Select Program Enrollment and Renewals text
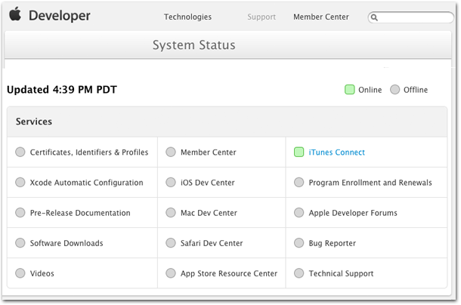The image size is (461, 305). coord(370,183)
